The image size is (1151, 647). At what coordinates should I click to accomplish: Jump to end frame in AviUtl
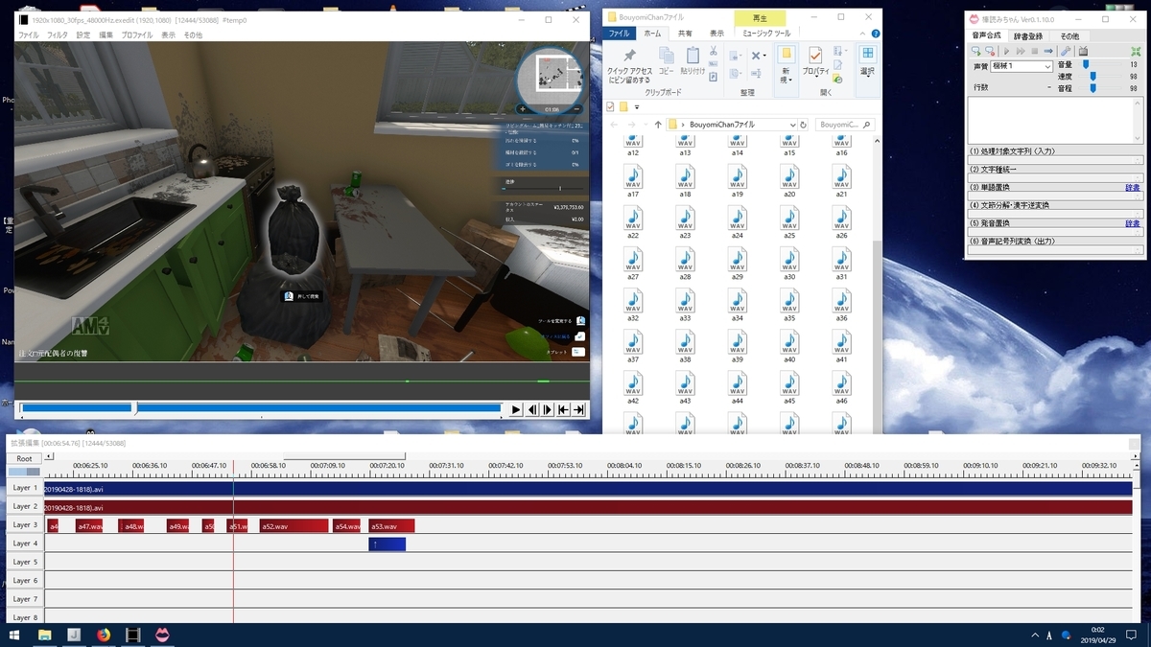coord(578,409)
